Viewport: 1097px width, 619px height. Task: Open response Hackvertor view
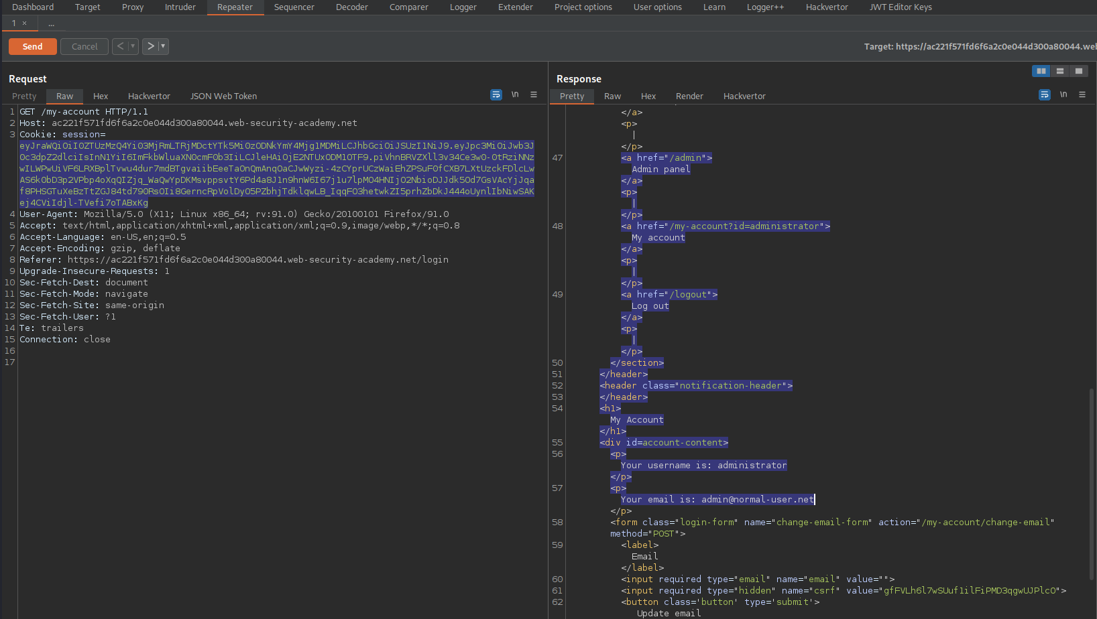[744, 96]
